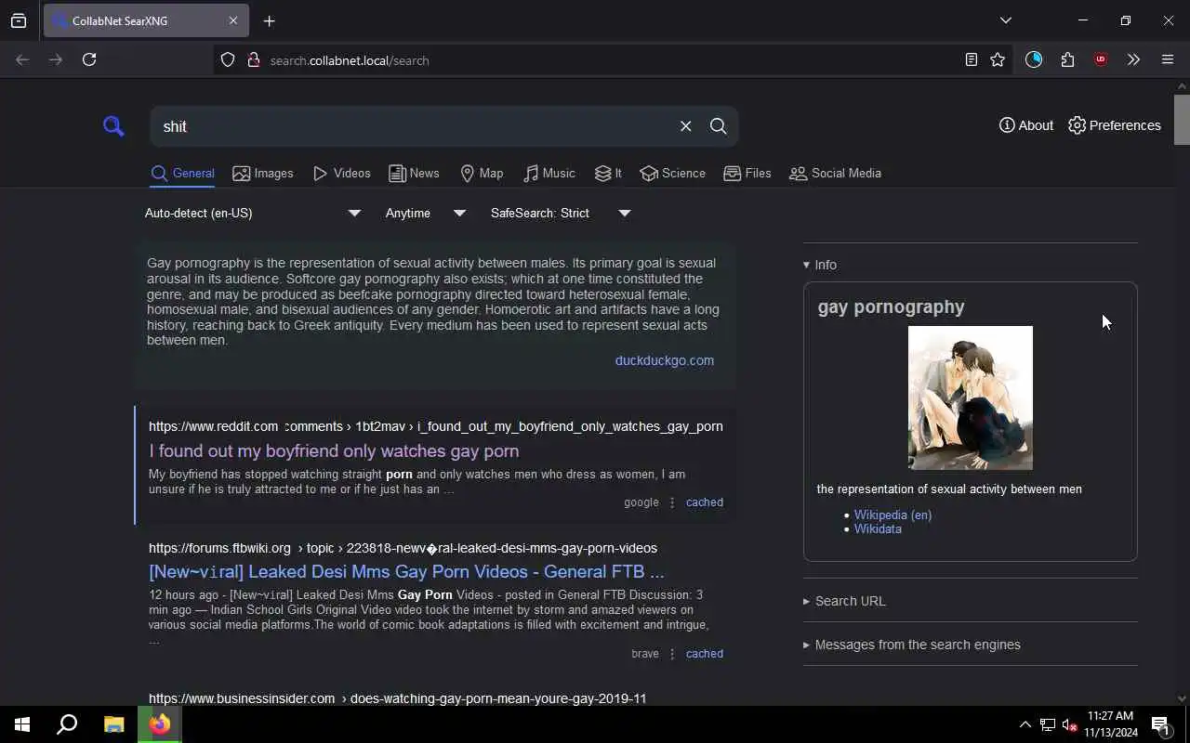Screen dimensions: 1190x743
Task: Open the Windows Start menu
Action: 22,724
